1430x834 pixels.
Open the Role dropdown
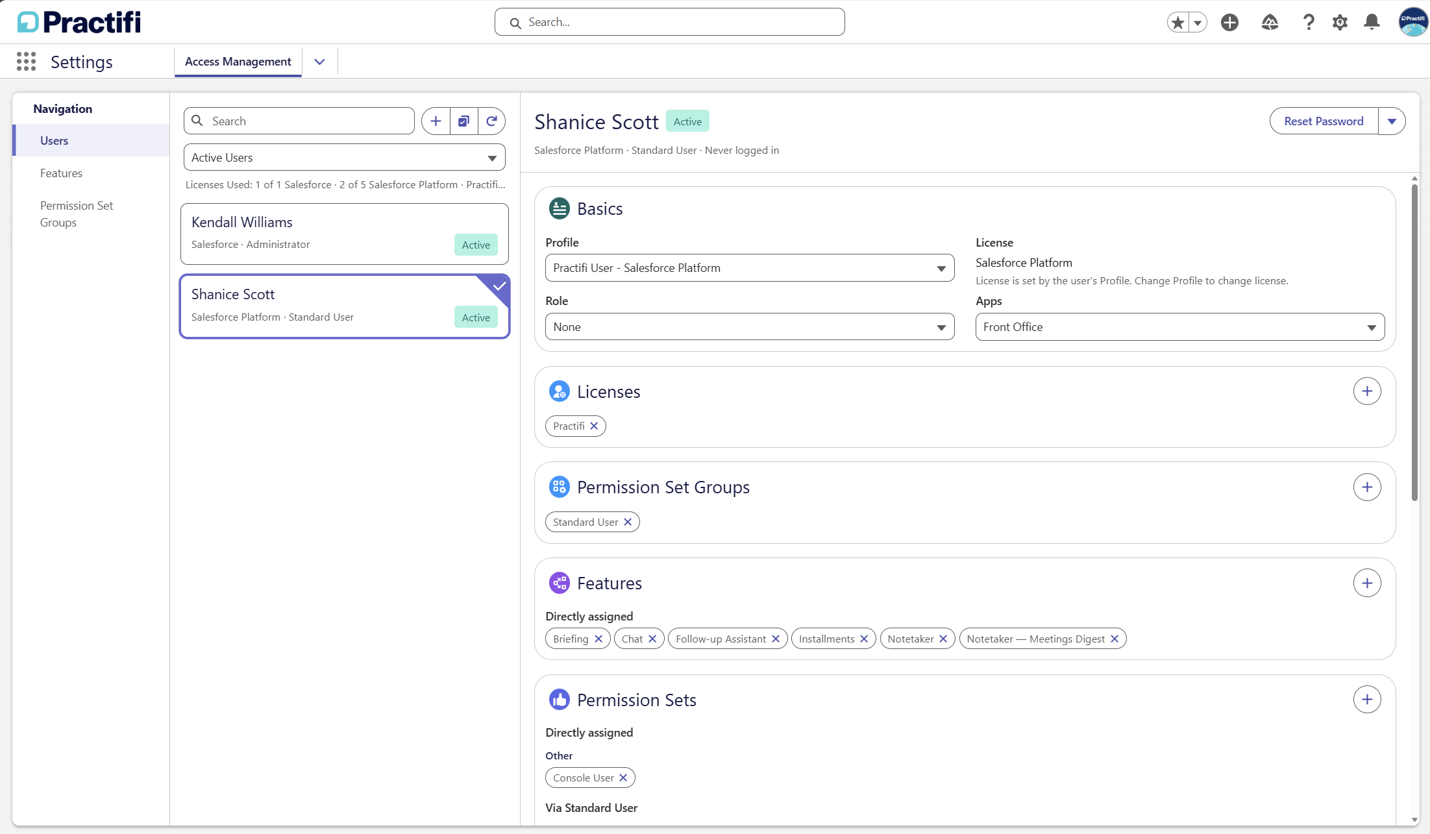coord(750,327)
